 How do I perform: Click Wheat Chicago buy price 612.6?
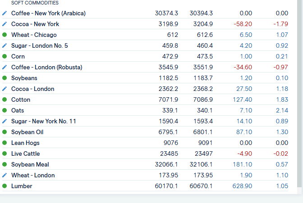click(205, 35)
